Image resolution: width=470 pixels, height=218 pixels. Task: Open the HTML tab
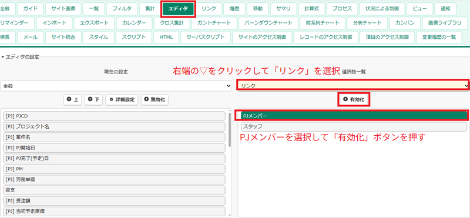pos(166,37)
